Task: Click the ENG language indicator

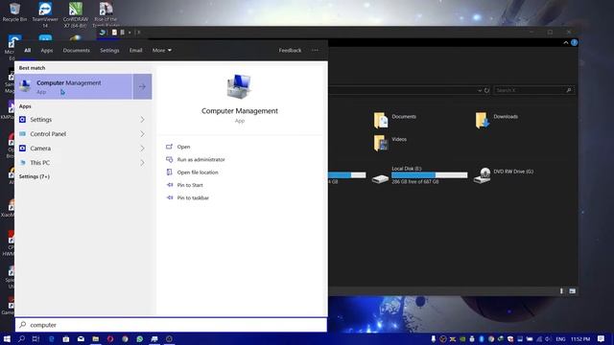Action: pos(560,339)
